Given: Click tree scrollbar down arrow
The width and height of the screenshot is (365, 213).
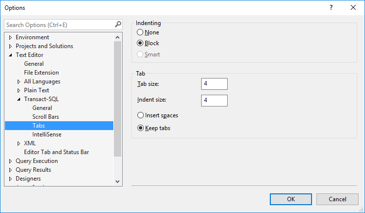Looking at the screenshot, I should pyautogui.click(x=118, y=182).
